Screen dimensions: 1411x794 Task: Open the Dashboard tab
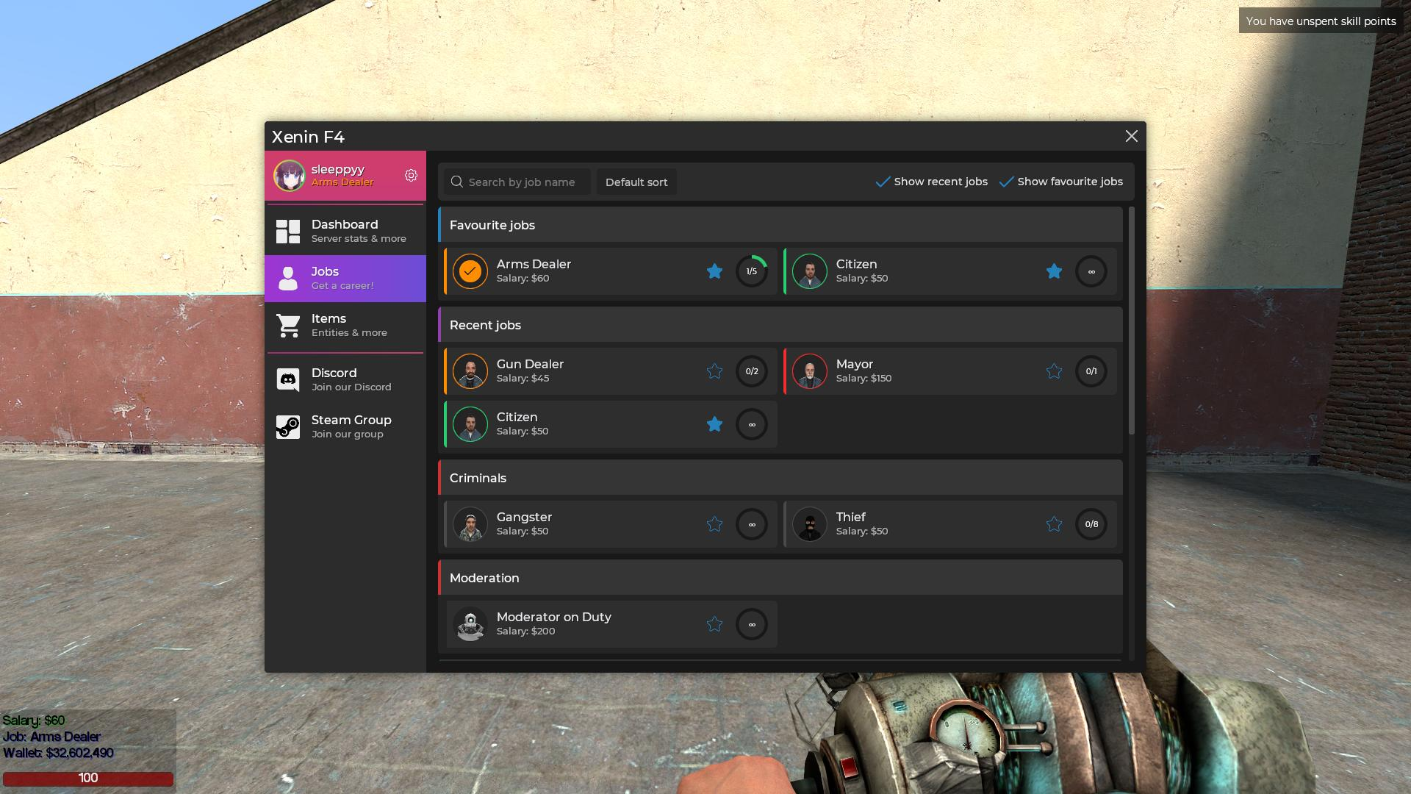pyautogui.click(x=345, y=231)
